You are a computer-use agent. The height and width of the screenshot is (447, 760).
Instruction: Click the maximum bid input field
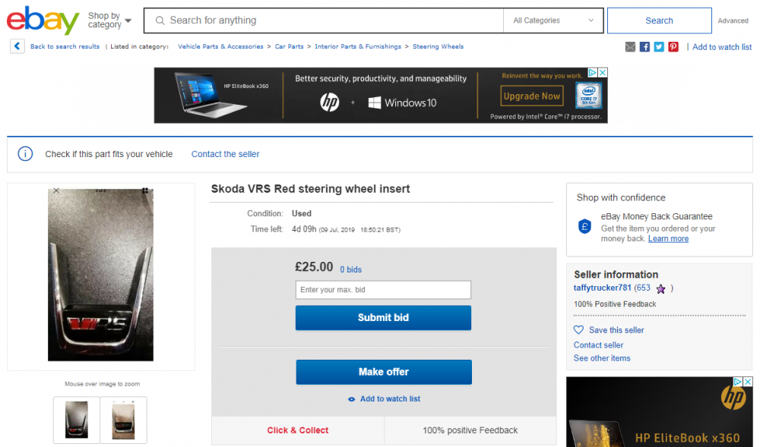(x=383, y=290)
